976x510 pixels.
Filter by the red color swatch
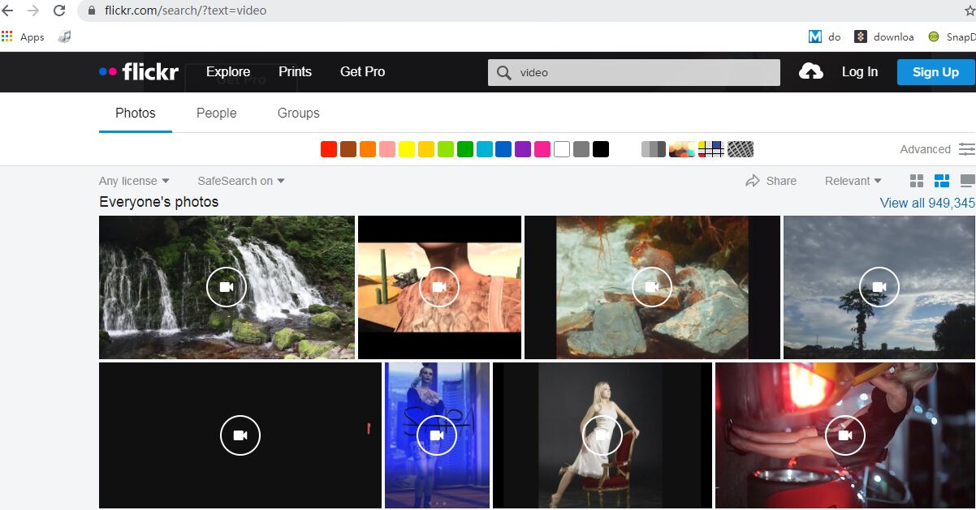pos(329,149)
